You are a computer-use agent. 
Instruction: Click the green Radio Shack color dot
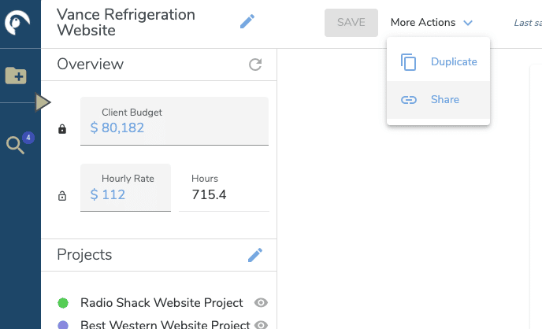point(64,303)
